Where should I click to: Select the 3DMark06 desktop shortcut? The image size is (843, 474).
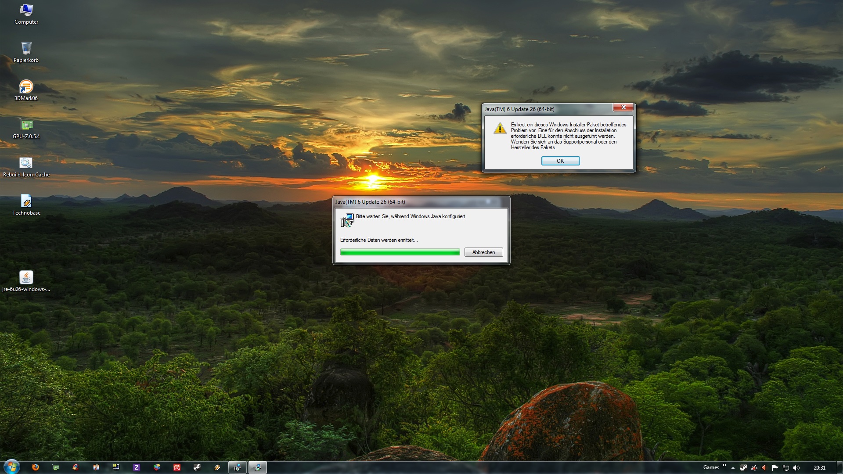26,90
